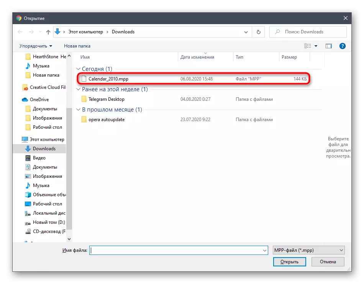364x284 pixels.
Task: Open Creative Cloud Files in sidebar
Action: tap(44, 87)
